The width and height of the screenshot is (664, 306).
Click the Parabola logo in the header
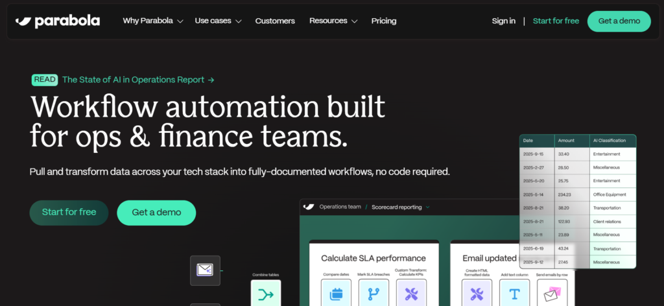[x=58, y=21]
